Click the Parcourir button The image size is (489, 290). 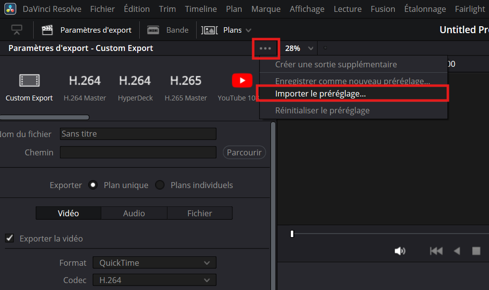[x=244, y=152]
